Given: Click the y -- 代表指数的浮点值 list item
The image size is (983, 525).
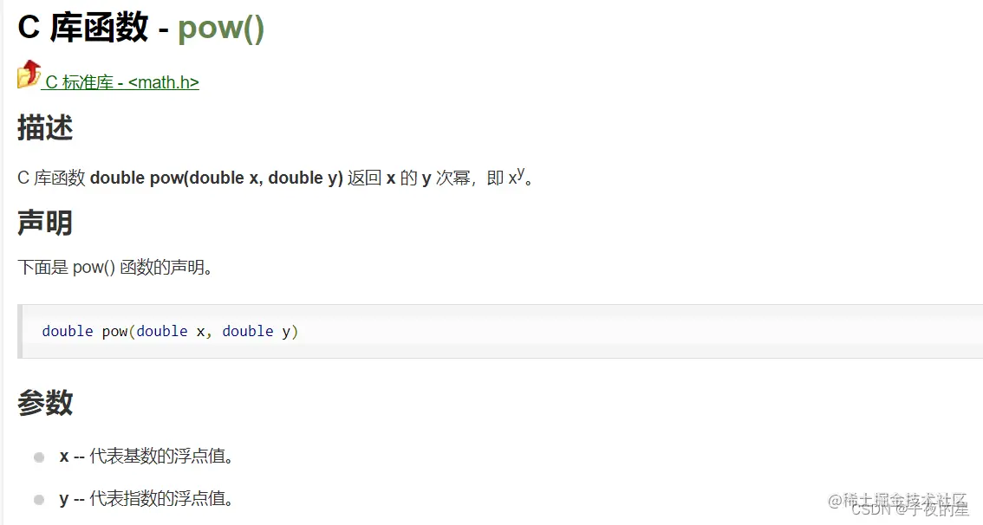Looking at the screenshot, I should 146,499.
